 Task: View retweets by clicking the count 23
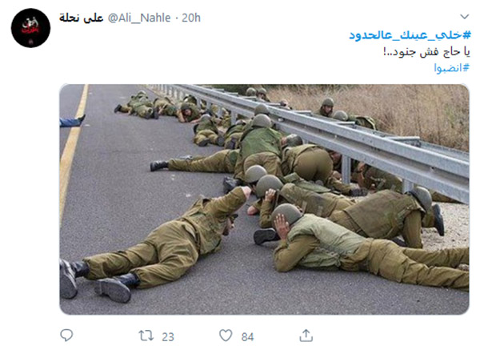[x=168, y=337]
